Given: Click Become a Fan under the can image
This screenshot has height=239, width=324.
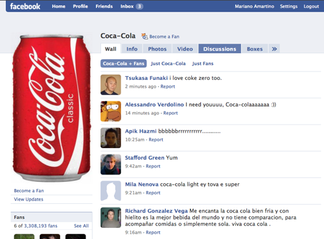Looking at the screenshot, I should pyautogui.click(x=29, y=191).
